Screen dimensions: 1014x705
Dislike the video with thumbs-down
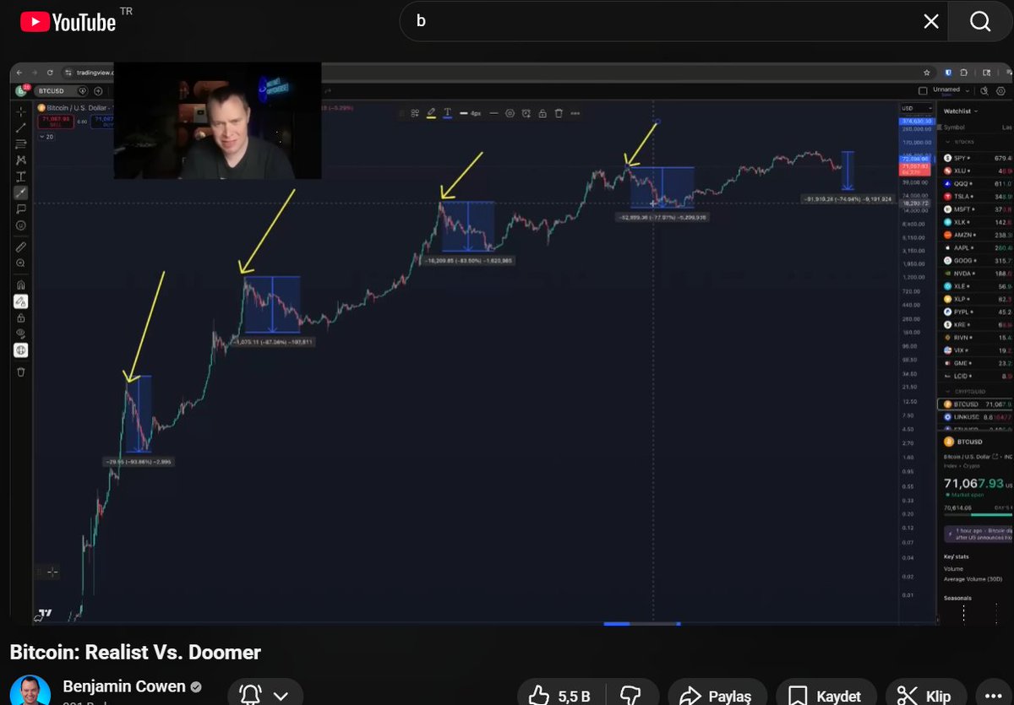tap(630, 696)
